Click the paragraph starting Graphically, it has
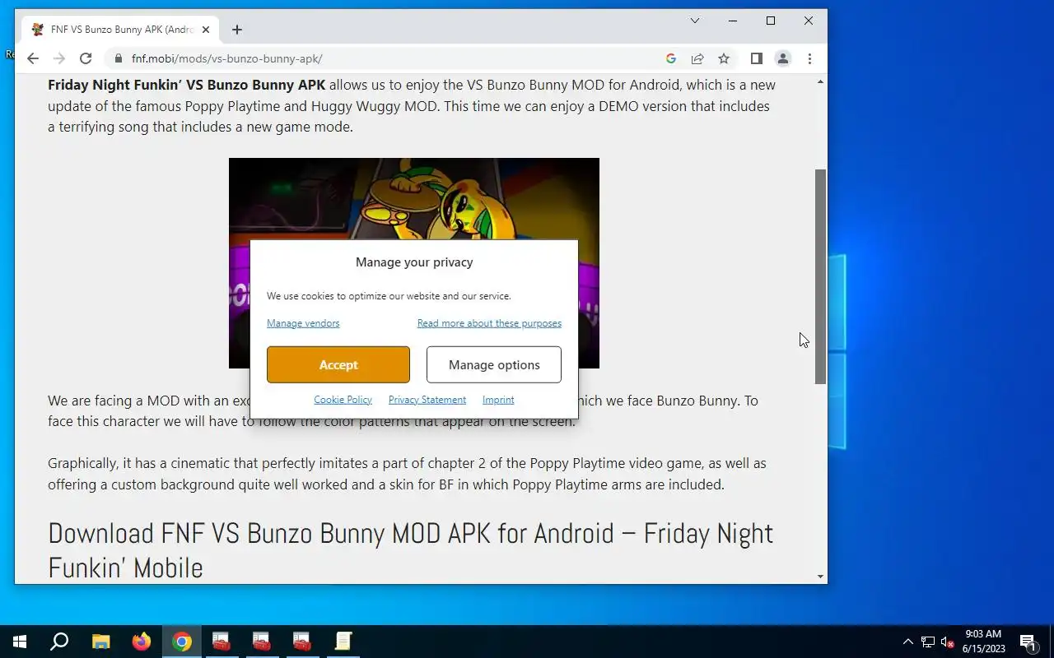 click(407, 474)
